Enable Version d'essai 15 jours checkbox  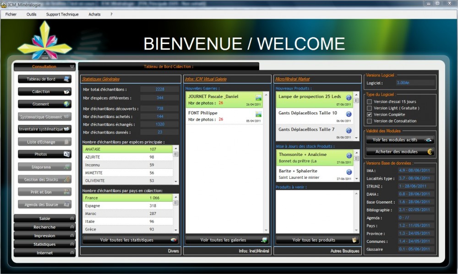pos(370,102)
